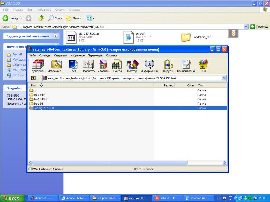Viewport: 270px width, 202px height.
Task: Open the View (Просмотр) tool in WinRAR
Action: tap(88, 66)
